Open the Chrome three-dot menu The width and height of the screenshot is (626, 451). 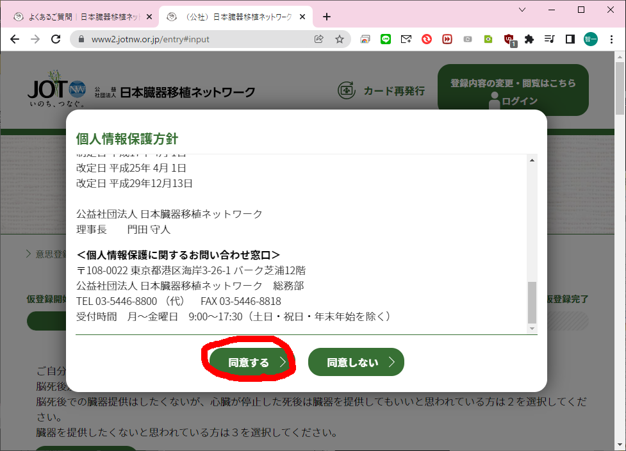611,39
